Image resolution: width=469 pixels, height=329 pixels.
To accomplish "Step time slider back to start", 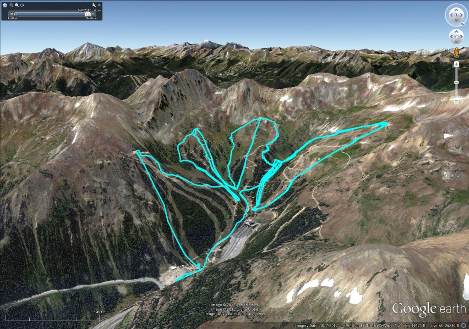I will pyautogui.click(x=11, y=14).
